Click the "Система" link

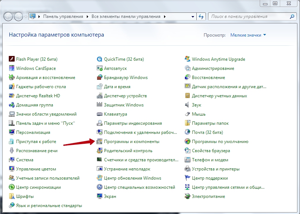pyautogui.click(x=25, y=160)
